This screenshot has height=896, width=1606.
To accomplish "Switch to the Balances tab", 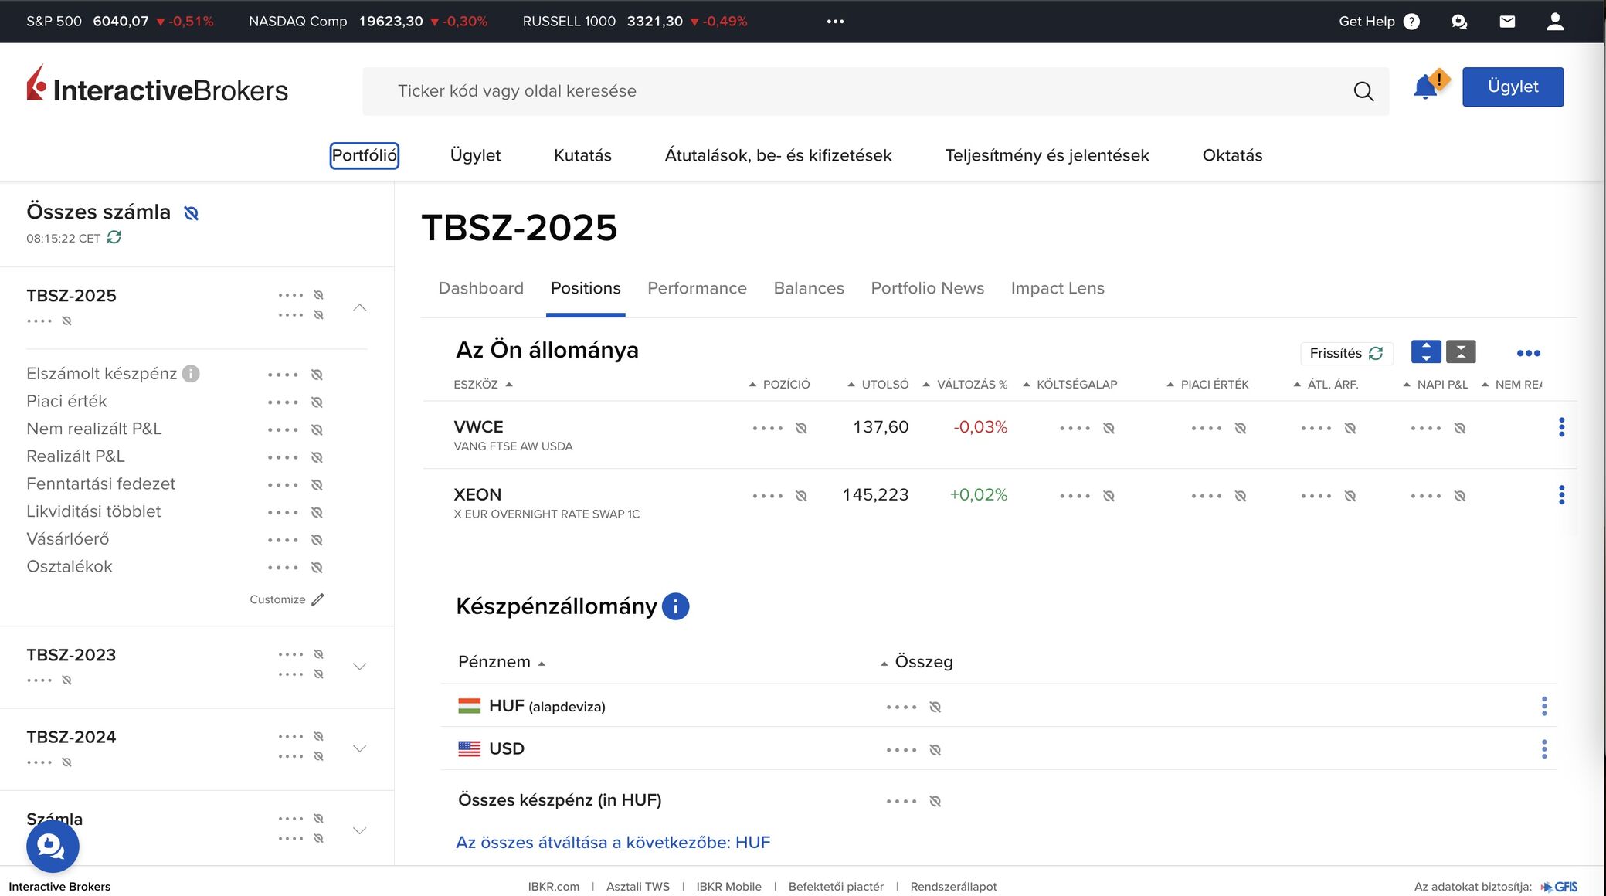I will 809,288.
